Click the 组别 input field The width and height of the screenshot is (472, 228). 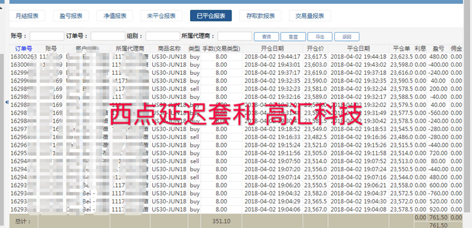[x=163, y=37]
